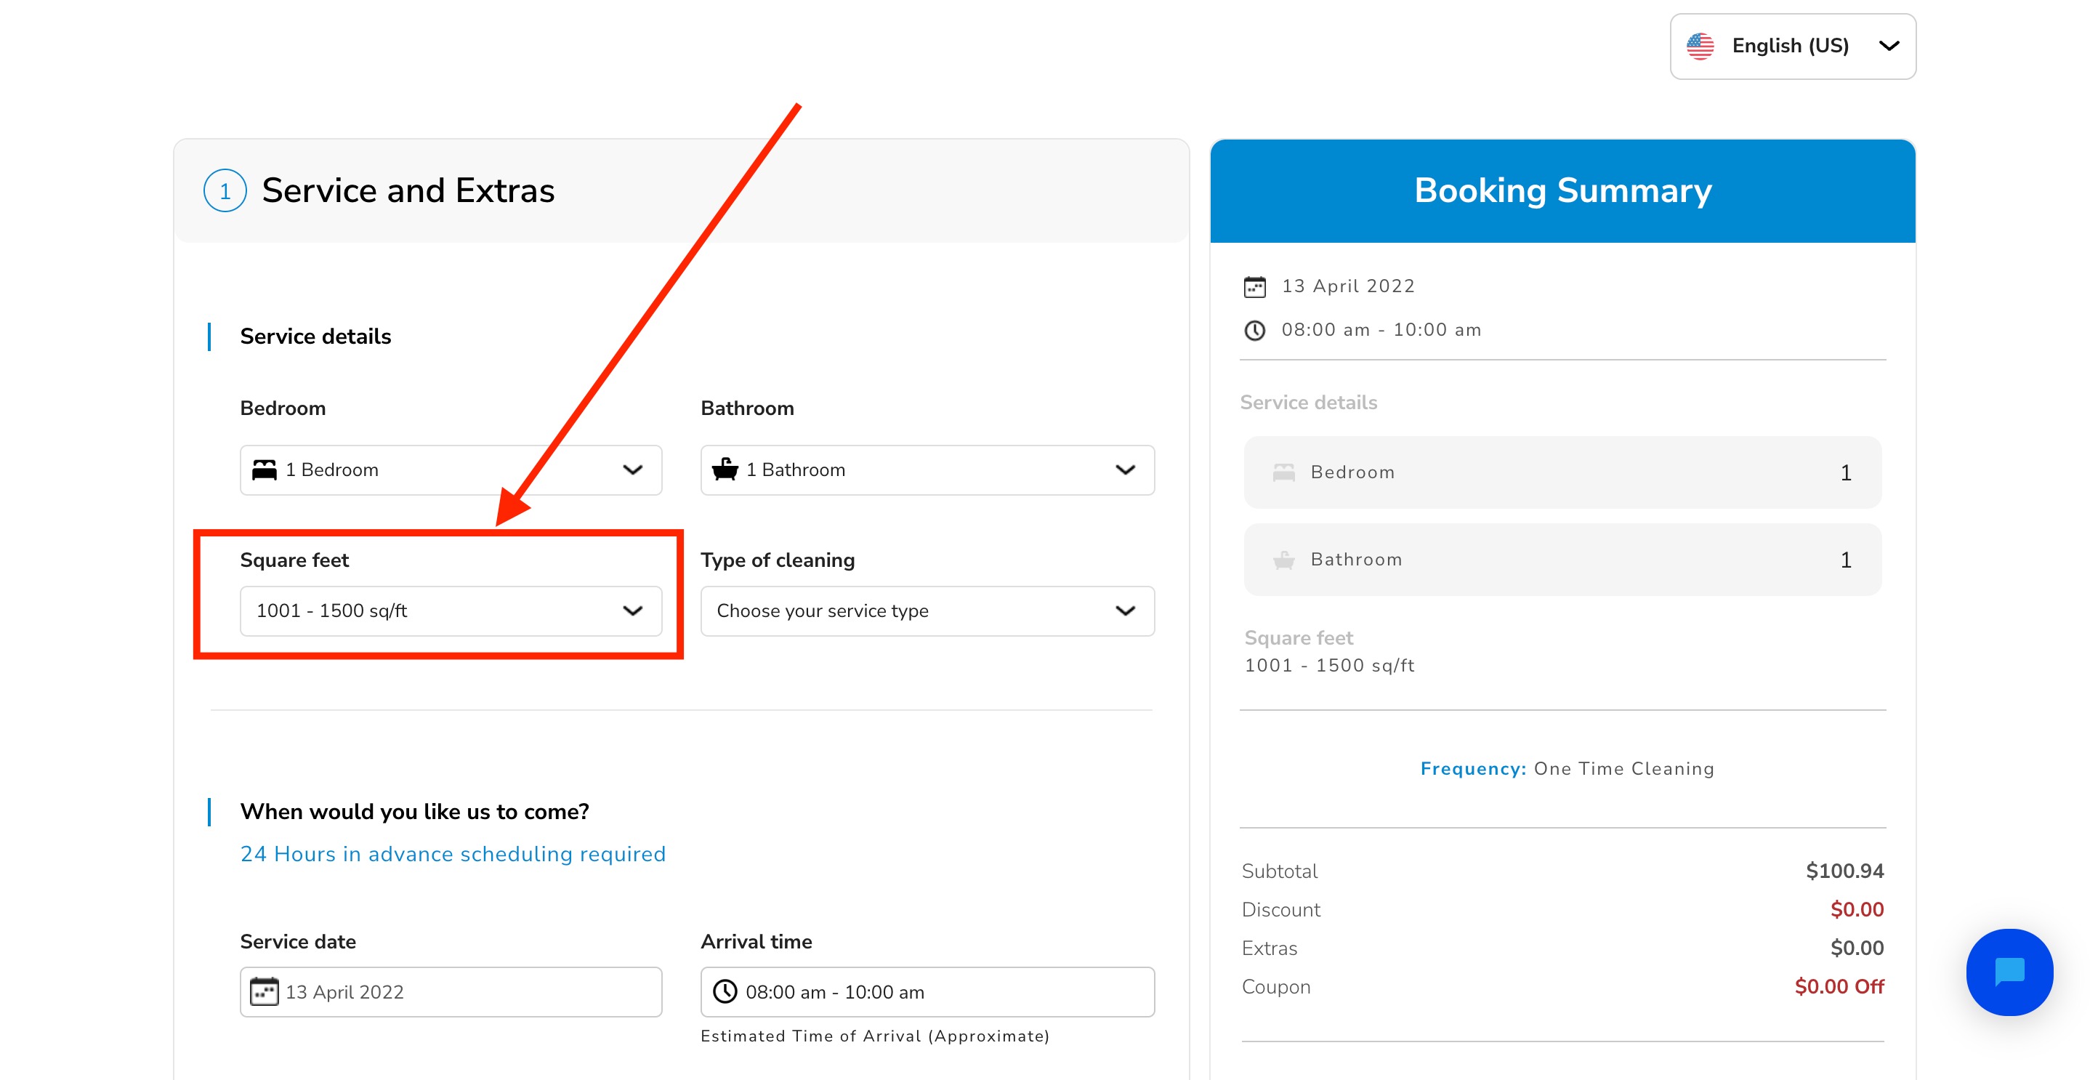
Task: Click the Discount $0.00 amount
Action: coord(1856,910)
